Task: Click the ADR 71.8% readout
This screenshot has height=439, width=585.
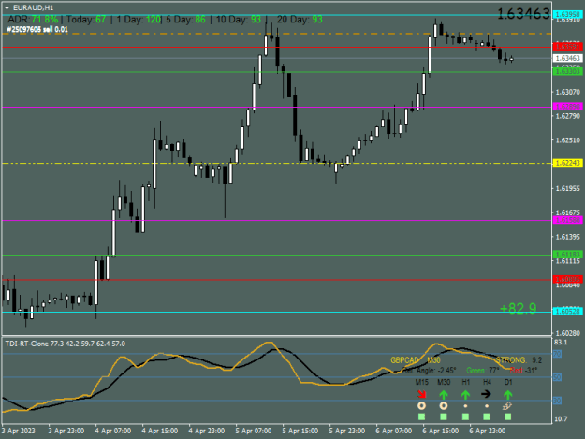Action: coord(33,20)
